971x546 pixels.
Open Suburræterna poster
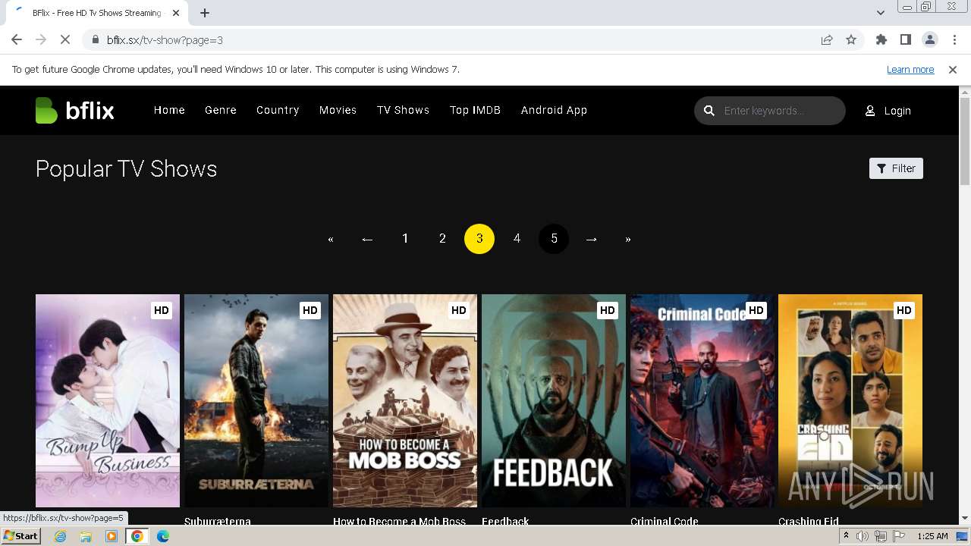(256, 400)
